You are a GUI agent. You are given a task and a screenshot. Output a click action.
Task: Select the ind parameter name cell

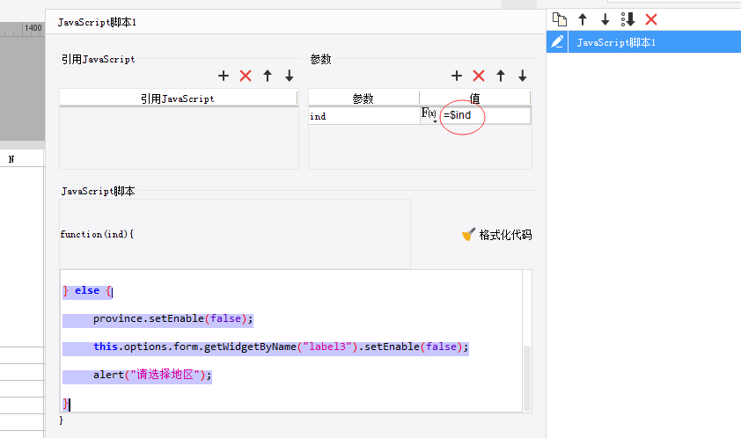point(363,116)
